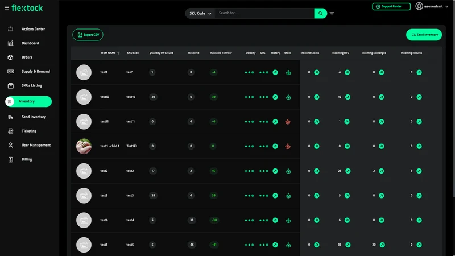Open Inbound Stocks arrow for test3
Viewport: 455px width, 256px height.
(317, 196)
